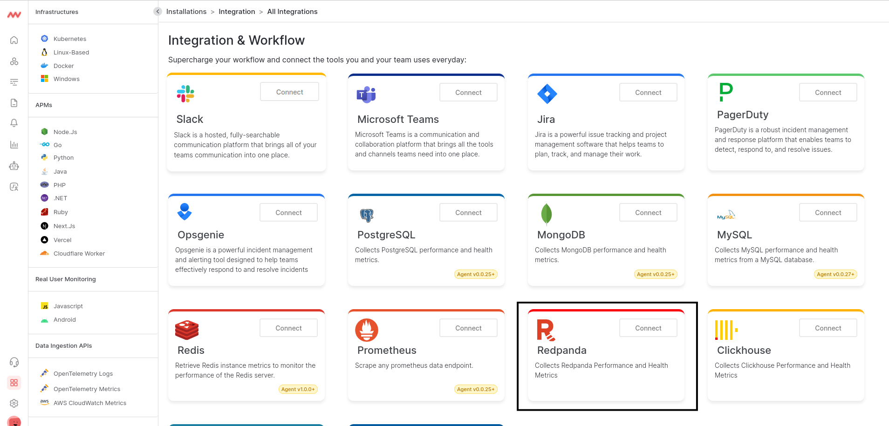Connect the Prometheus integration
Screen dimensions: 889x426
pyautogui.click(x=468, y=328)
